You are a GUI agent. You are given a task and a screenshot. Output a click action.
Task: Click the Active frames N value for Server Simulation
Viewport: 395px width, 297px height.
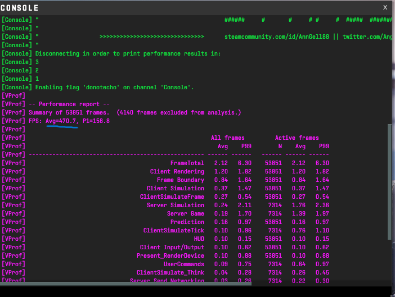point(275,205)
